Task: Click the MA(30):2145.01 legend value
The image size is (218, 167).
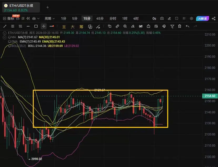Action: pos(49,37)
